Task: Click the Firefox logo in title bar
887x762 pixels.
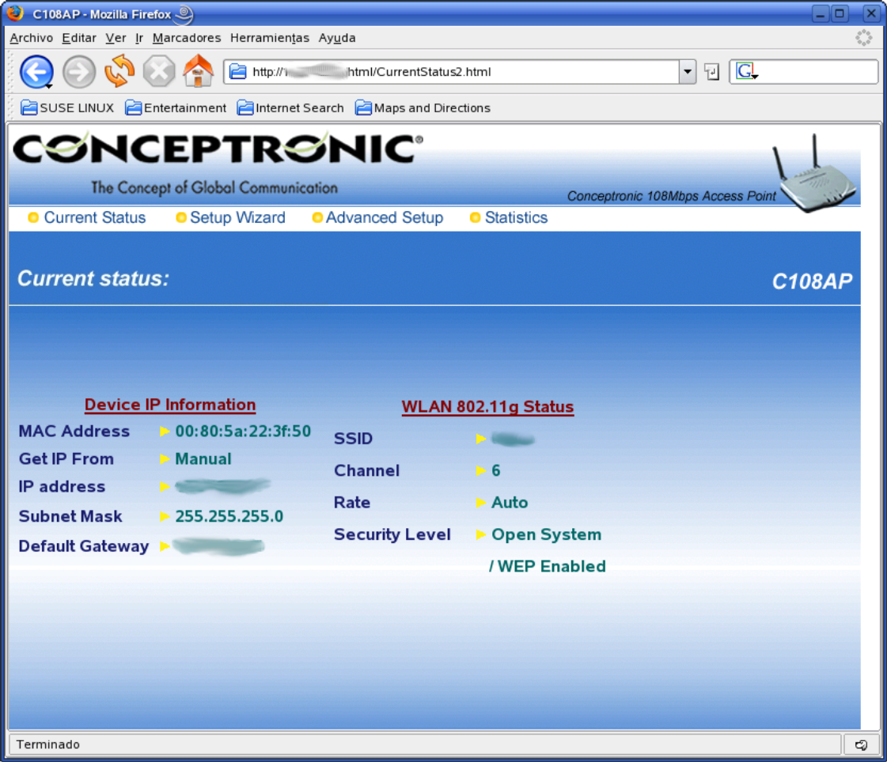Action: (x=15, y=13)
